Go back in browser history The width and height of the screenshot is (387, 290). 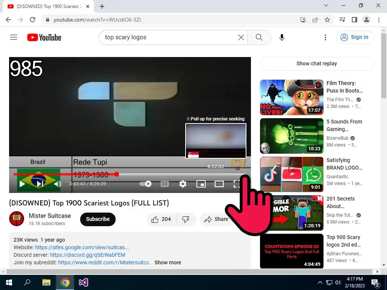pos(8,20)
